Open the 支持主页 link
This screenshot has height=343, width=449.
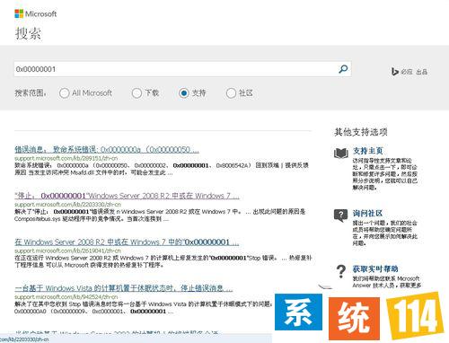(367, 151)
